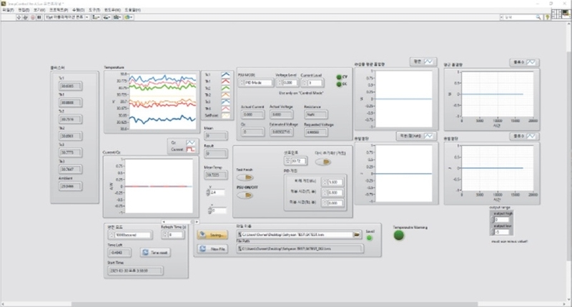Open the first menu in the menu bar

point(8,10)
